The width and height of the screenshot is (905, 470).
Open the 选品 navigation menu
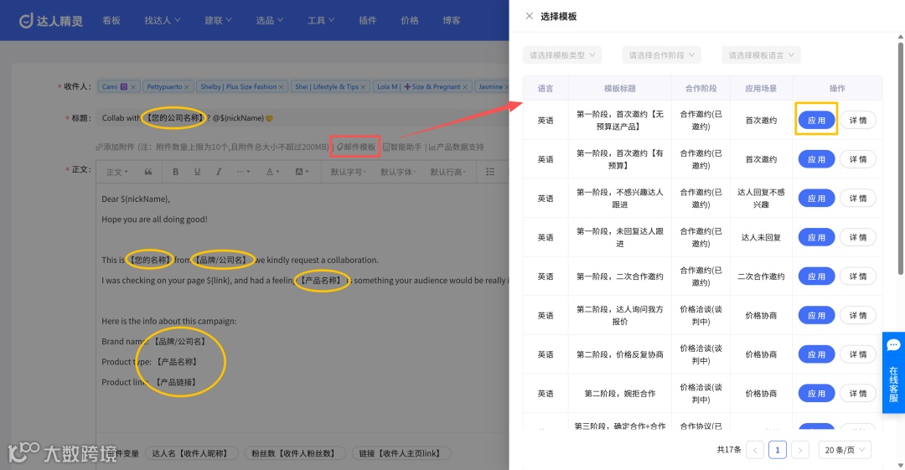click(x=270, y=20)
